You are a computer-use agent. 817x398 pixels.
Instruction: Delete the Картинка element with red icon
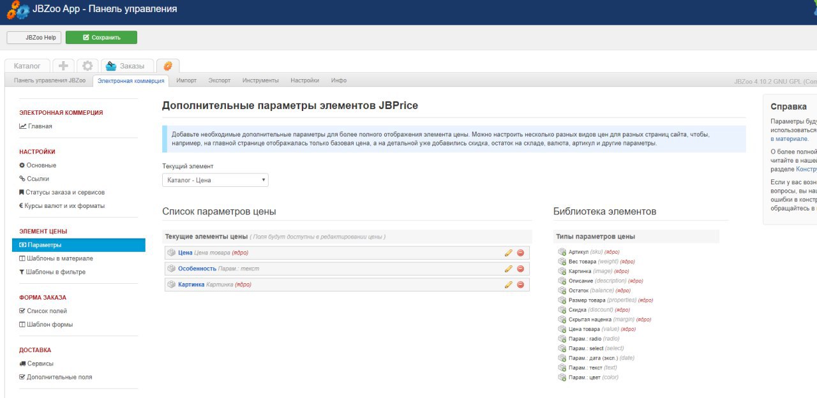coord(520,284)
